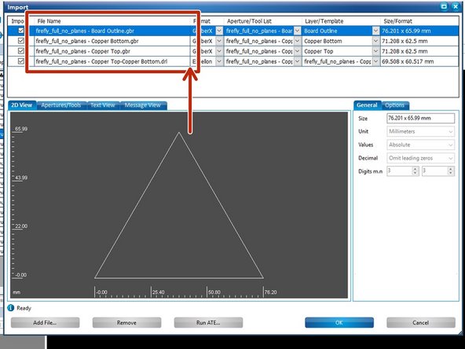465x349 pixels.
Task: Select the Options tab
Action: tap(395, 105)
